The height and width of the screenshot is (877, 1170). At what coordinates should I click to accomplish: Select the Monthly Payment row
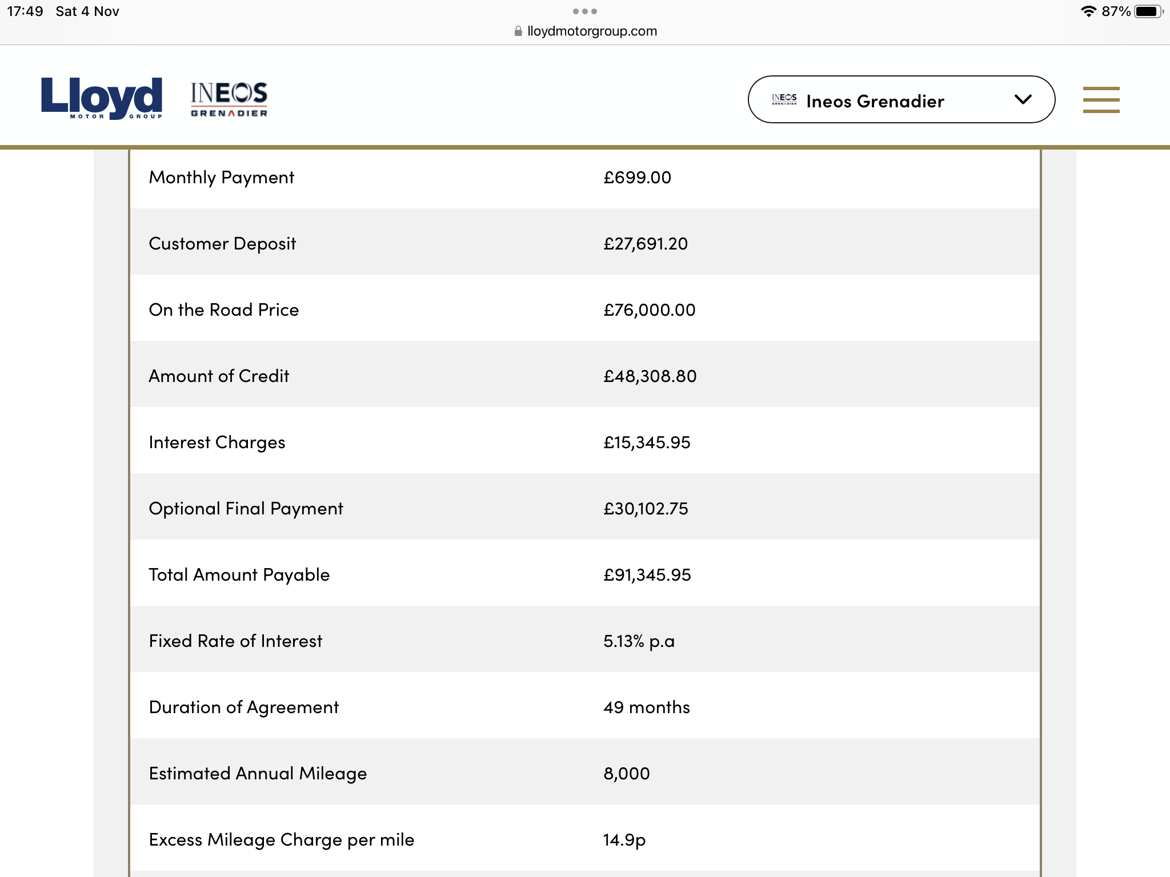(585, 178)
